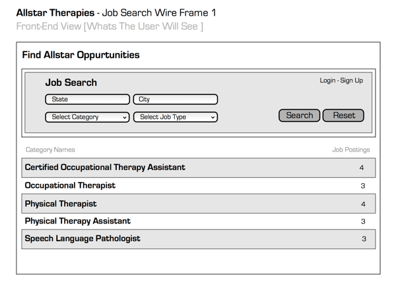Open the Occupational Therapist category
The image size is (396, 294).
pyautogui.click(x=70, y=186)
